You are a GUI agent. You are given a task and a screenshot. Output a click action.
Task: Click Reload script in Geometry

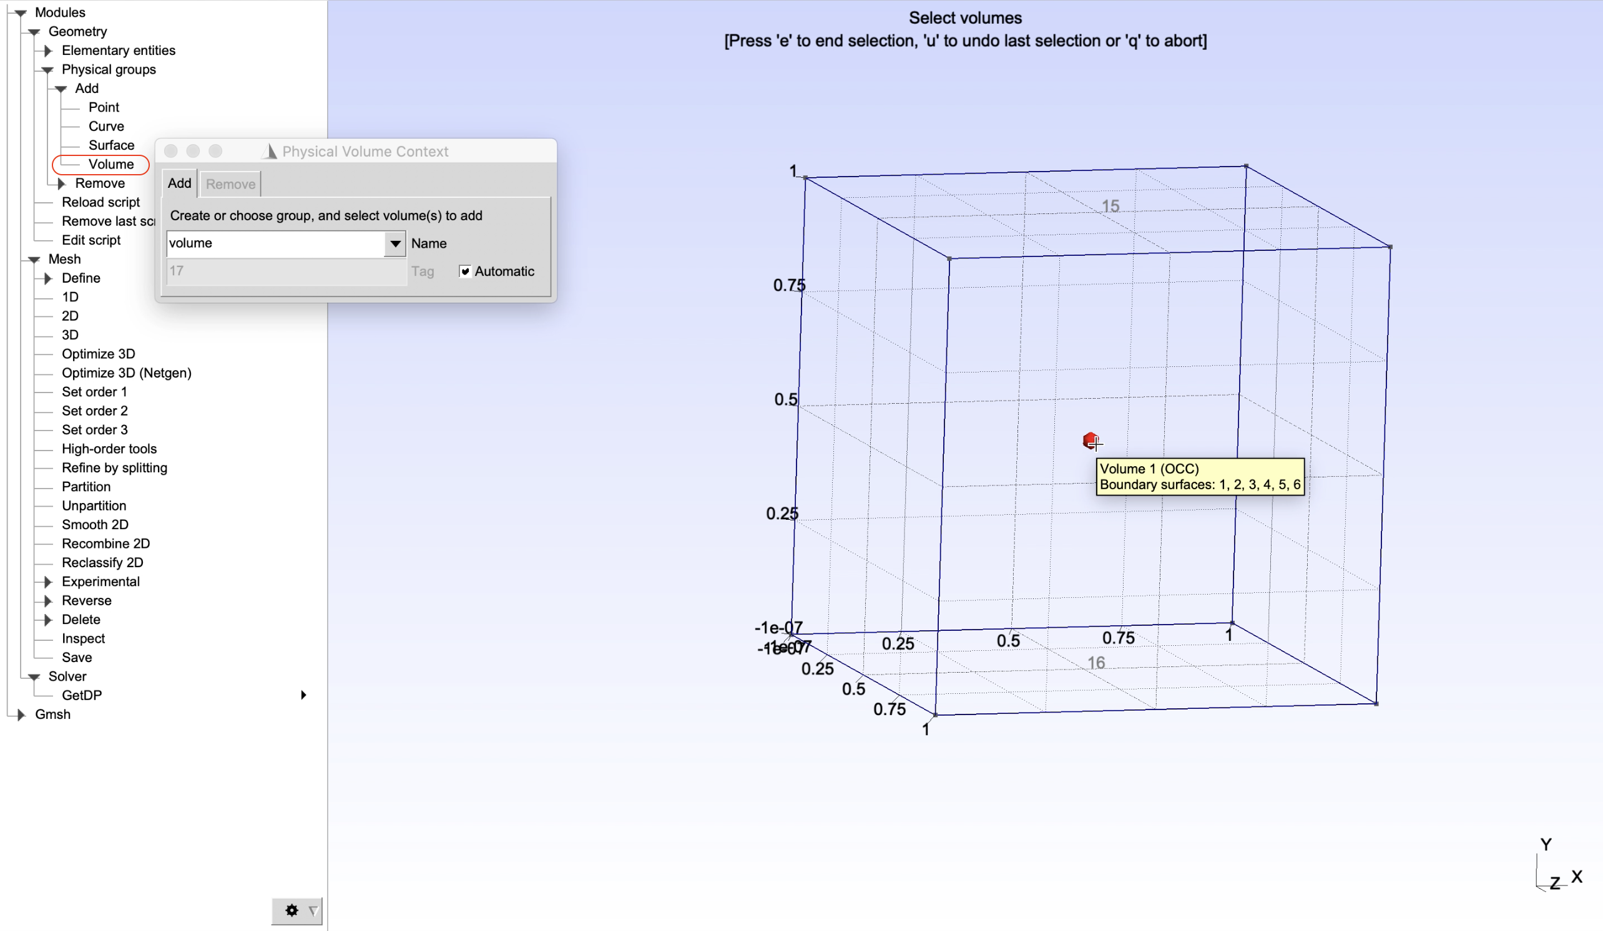100,202
